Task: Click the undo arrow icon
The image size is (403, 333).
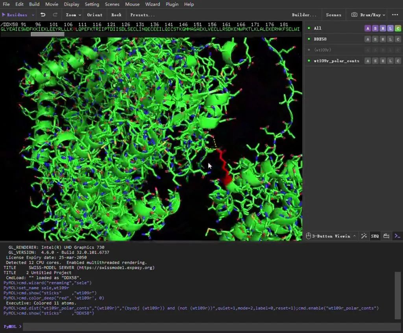Action: 43,15
